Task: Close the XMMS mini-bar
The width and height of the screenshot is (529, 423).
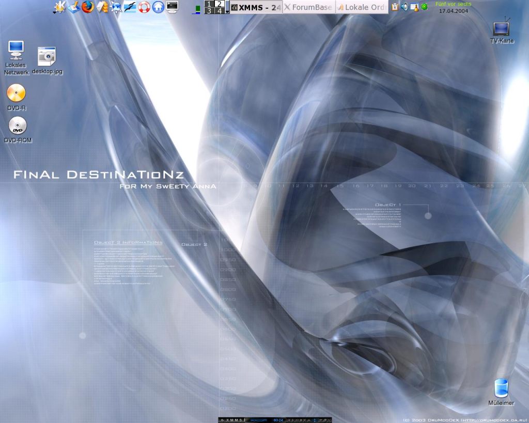Action: [x=330, y=420]
